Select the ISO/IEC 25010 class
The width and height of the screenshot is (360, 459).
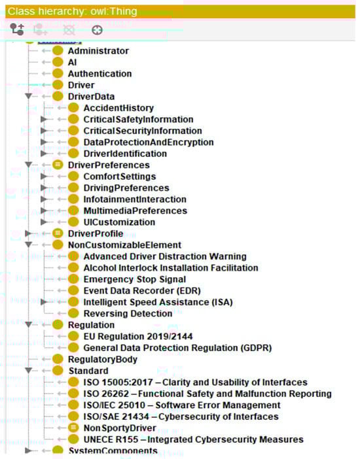pos(182,405)
